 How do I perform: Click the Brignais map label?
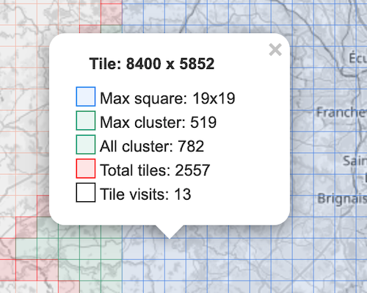342,199
